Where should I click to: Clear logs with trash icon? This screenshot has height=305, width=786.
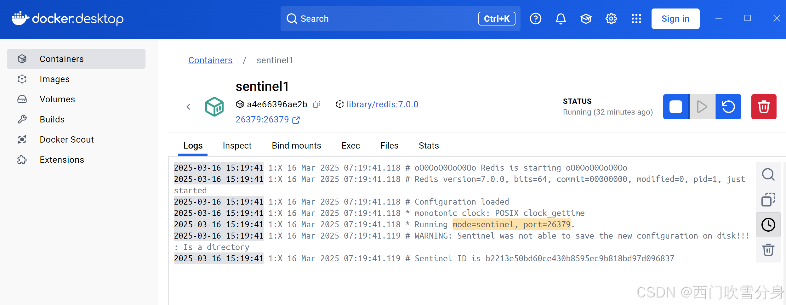(x=768, y=250)
